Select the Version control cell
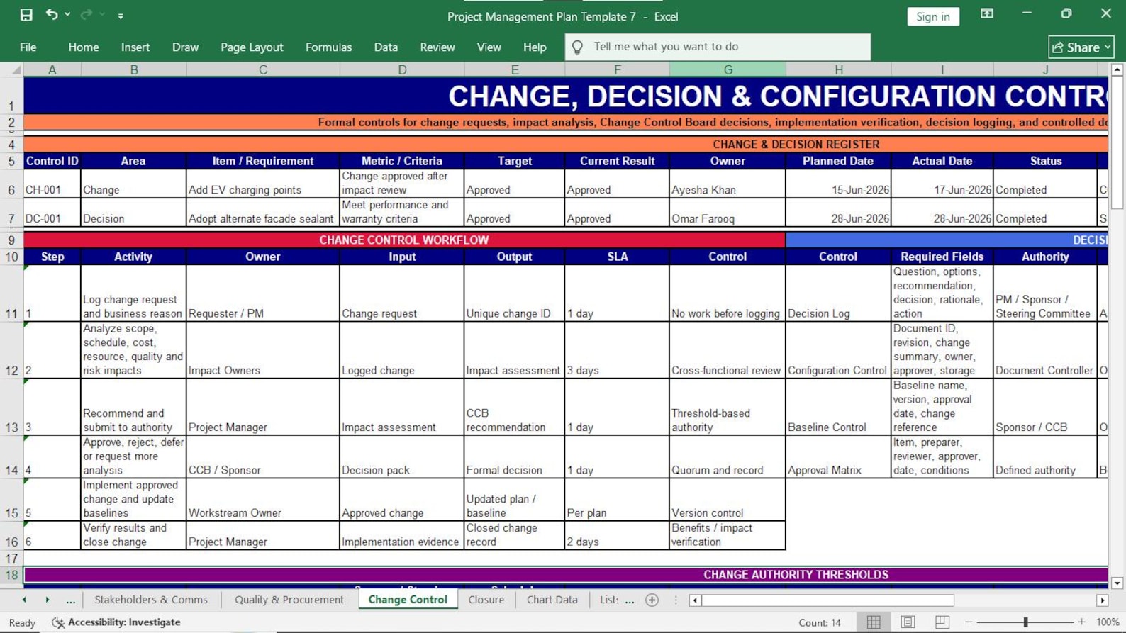Viewport: 1126px width, 633px height. (728, 500)
